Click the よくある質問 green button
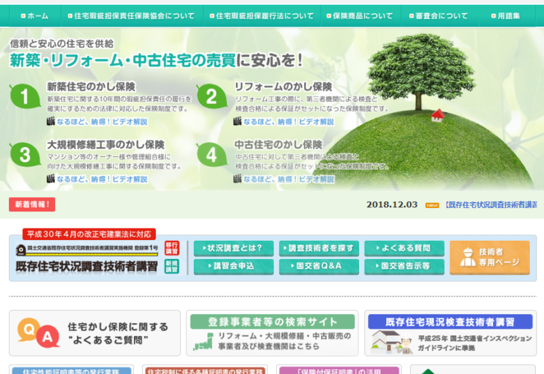 point(404,248)
